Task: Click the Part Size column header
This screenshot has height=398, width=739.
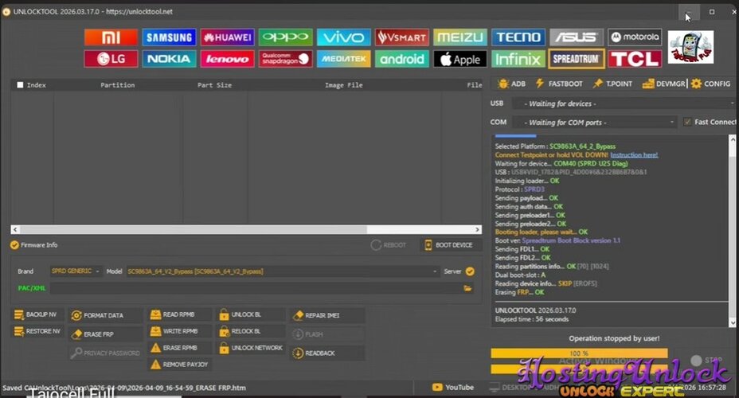Action: (214, 85)
